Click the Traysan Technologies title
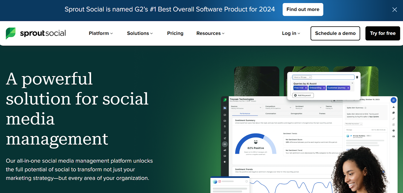The width and height of the screenshot is (403, 193). (242, 99)
